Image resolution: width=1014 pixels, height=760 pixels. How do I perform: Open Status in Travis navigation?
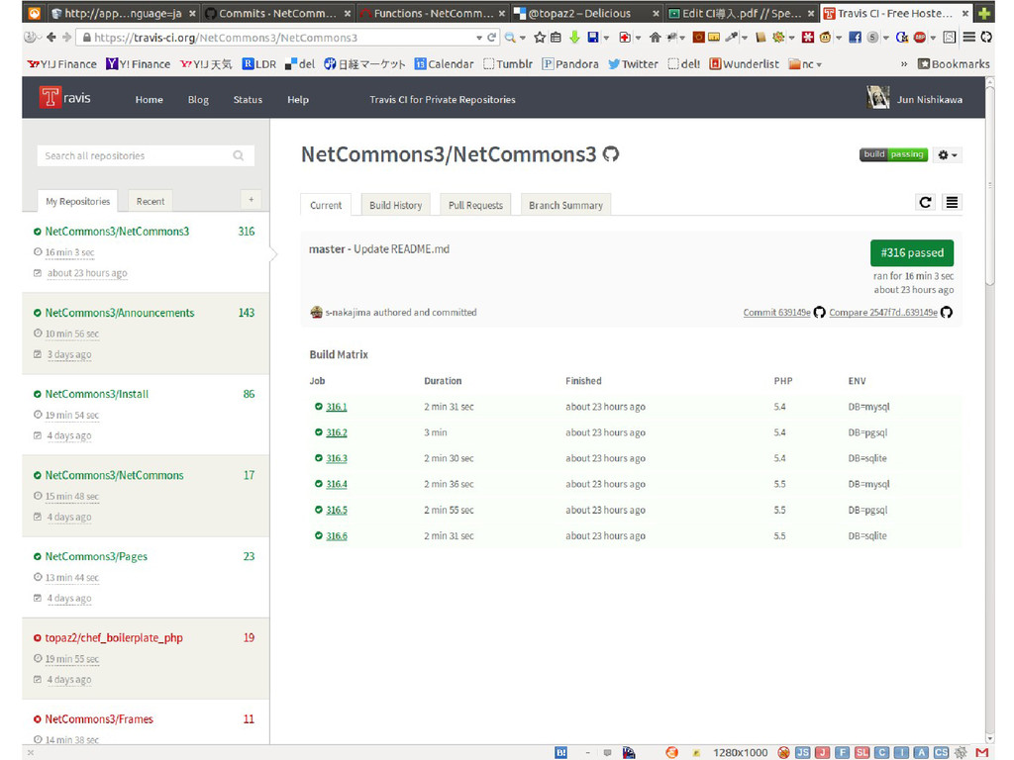pyautogui.click(x=248, y=100)
